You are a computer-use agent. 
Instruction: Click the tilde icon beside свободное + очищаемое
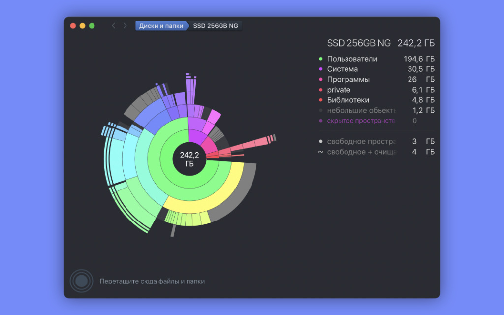320,152
